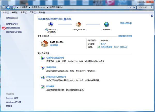Open Windows 防火墙 in sidebar
The image size is (155, 112).
coord(13,102)
